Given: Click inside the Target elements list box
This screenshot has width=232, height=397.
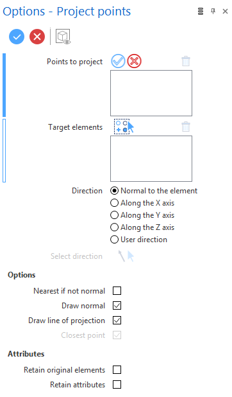Looking at the screenshot, I should (x=151, y=159).
